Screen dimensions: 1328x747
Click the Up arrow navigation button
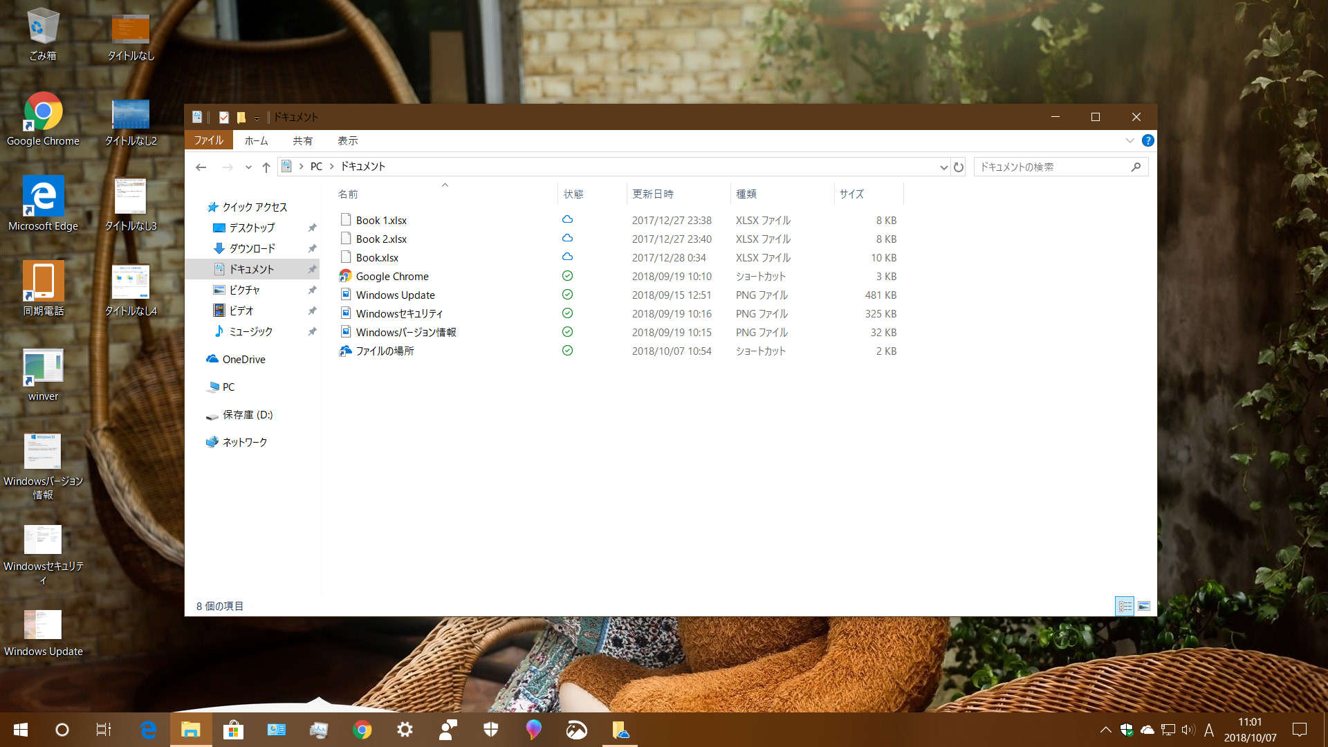(x=266, y=167)
